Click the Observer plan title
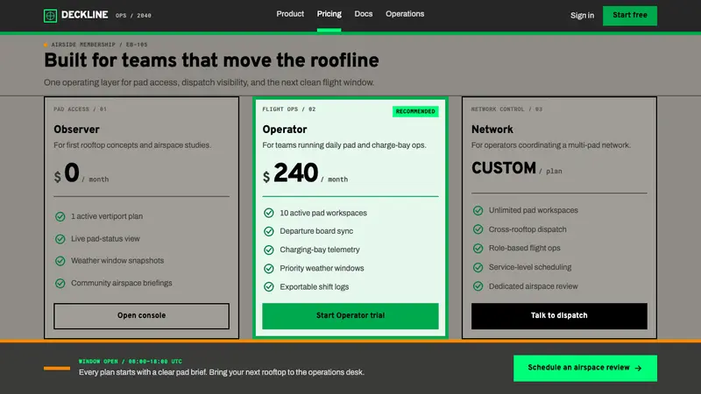The height and width of the screenshot is (394, 701). [x=76, y=130]
